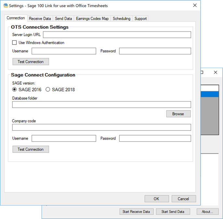223x219 pixels.
Task: Click the Sage 100 Link app icon in title bar
Action: 5,6
